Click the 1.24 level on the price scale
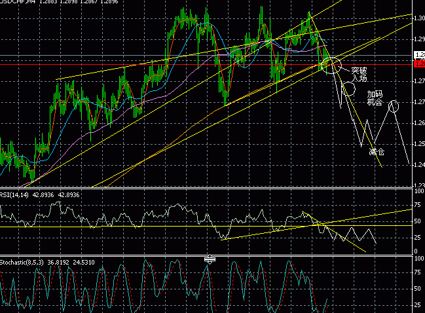 tap(419, 164)
